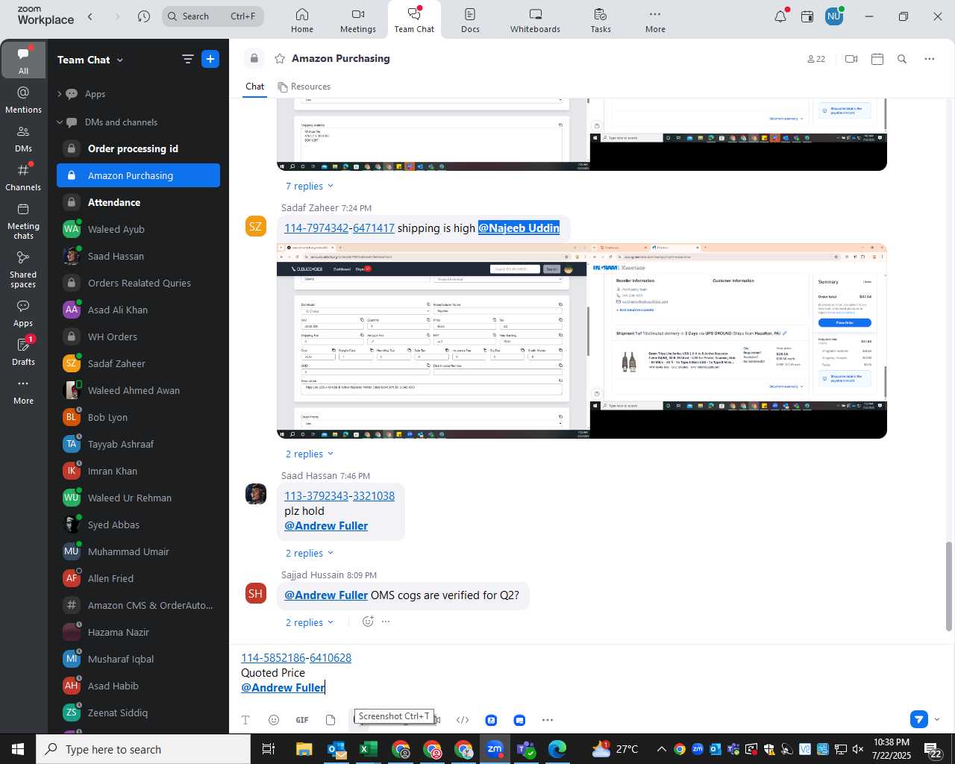955x764 pixels.
Task: Open order link 114-7974342-6471417
Action: pos(339,228)
